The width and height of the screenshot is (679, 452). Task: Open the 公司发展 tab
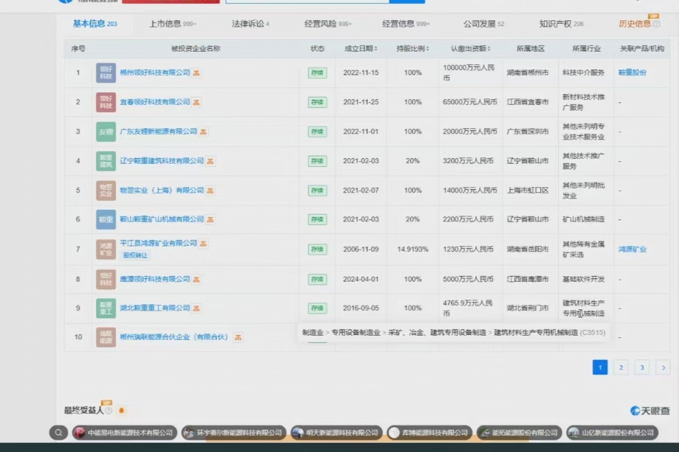pyautogui.click(x=484, y=23)
